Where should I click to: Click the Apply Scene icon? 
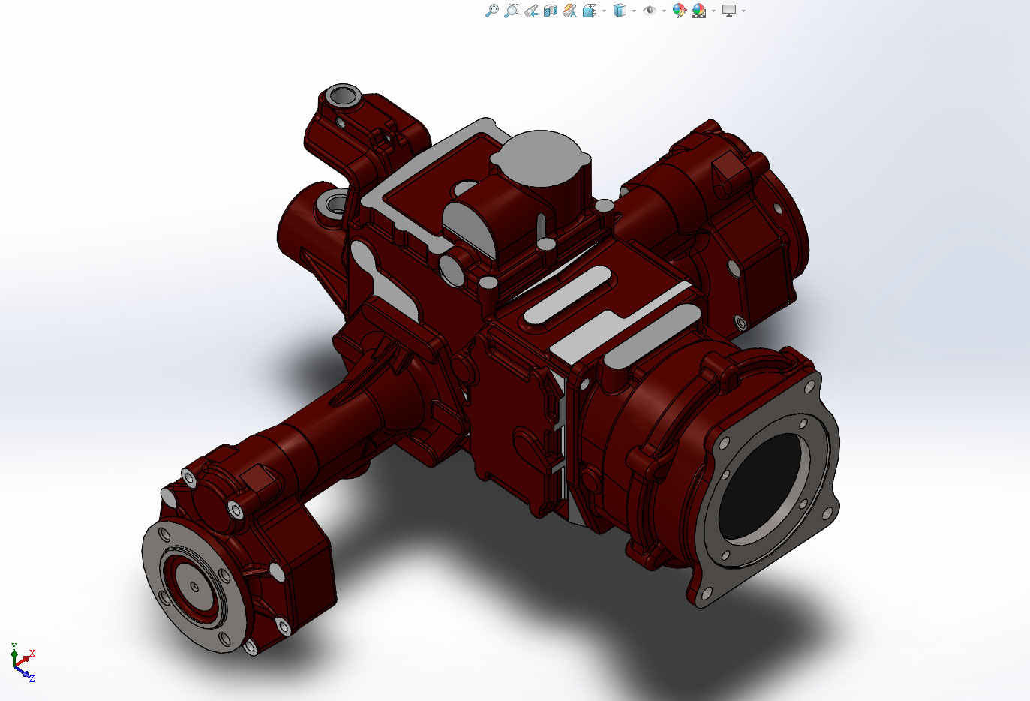click(699, 11)
